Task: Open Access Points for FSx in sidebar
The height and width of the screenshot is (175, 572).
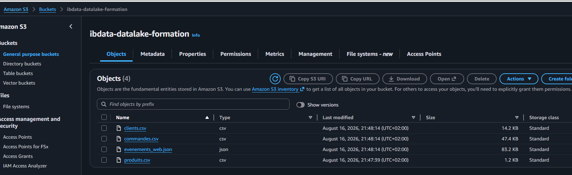Action: (x=26, y=147)
